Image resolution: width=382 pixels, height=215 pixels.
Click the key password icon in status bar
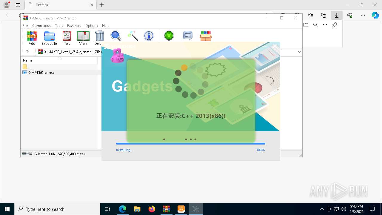(x=30, y=154)
